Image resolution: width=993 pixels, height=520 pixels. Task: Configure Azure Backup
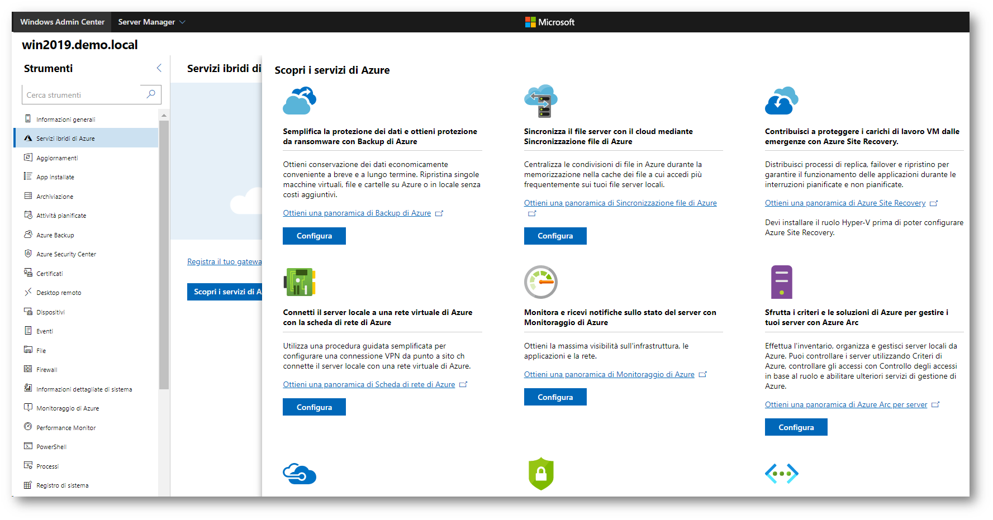click(x=314, y=236)
